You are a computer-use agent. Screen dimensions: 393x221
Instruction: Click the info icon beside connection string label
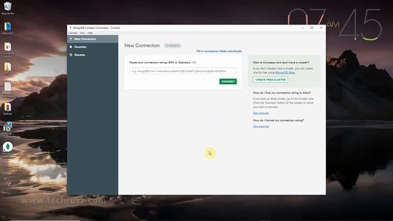pyautogui.click(x=194, y=63)
